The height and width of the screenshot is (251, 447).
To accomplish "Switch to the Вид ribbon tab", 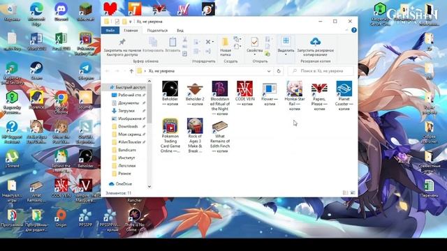I will [180, 31].
